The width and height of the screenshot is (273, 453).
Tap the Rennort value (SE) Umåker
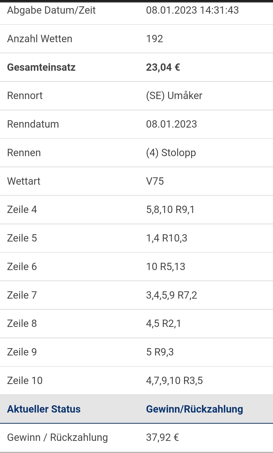coord(174,96)
